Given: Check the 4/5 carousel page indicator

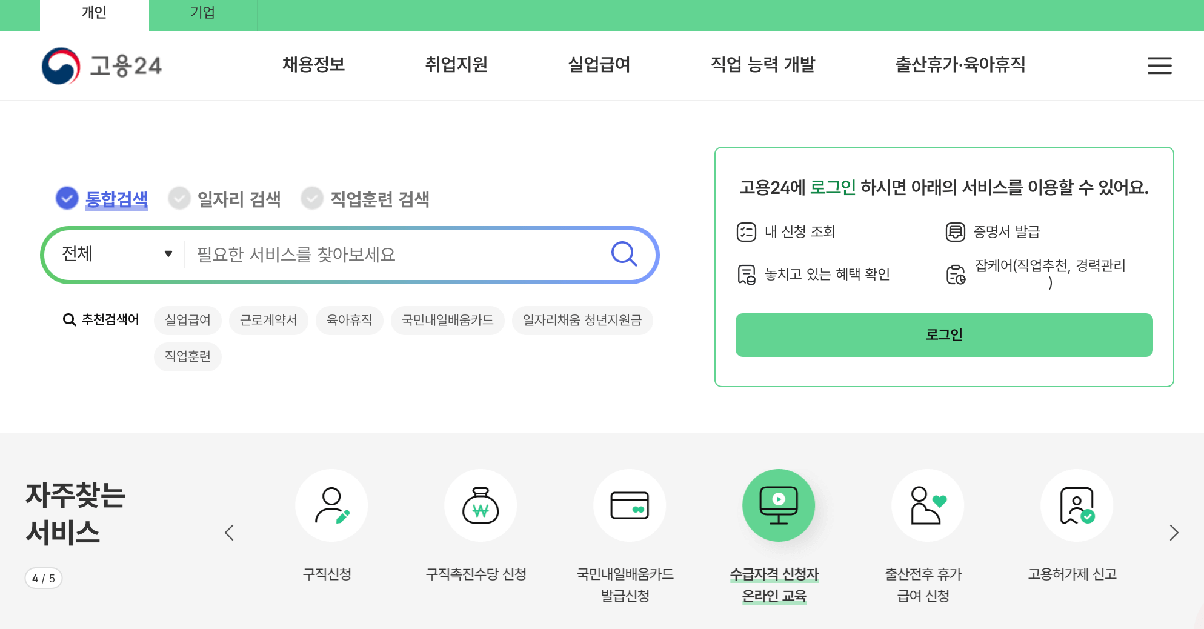Looking at the screenshot, I should [43, 578].
